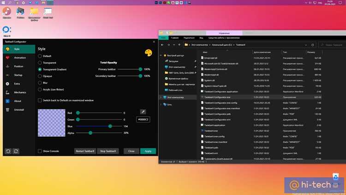Click the network icon in the Explorer sidebar

point(165,104)
